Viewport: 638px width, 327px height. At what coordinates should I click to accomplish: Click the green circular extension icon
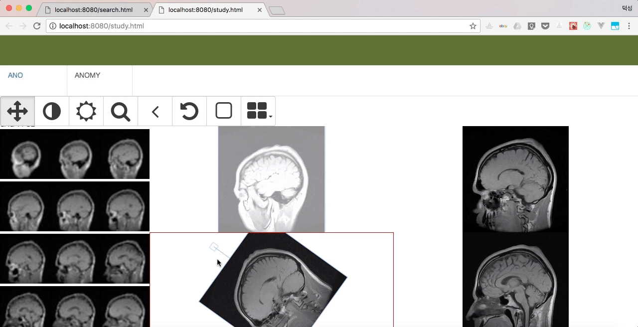tap(587, 26)
